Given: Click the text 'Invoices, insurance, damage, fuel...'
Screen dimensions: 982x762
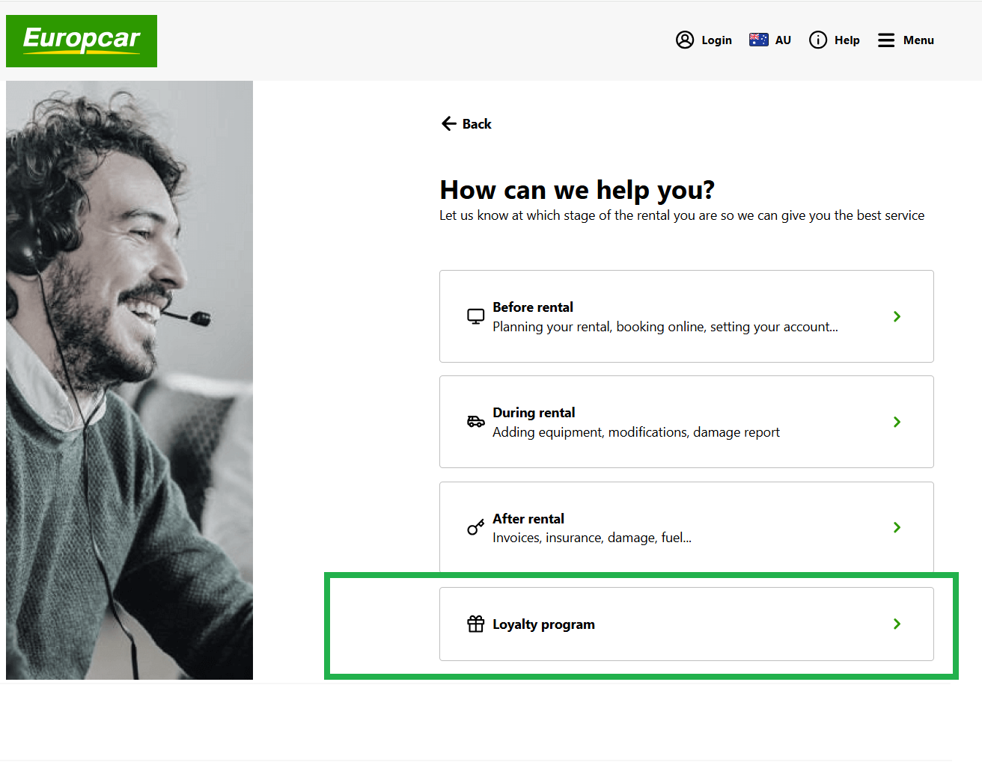Looking at the screenshot, I should (x=592, y=538).
